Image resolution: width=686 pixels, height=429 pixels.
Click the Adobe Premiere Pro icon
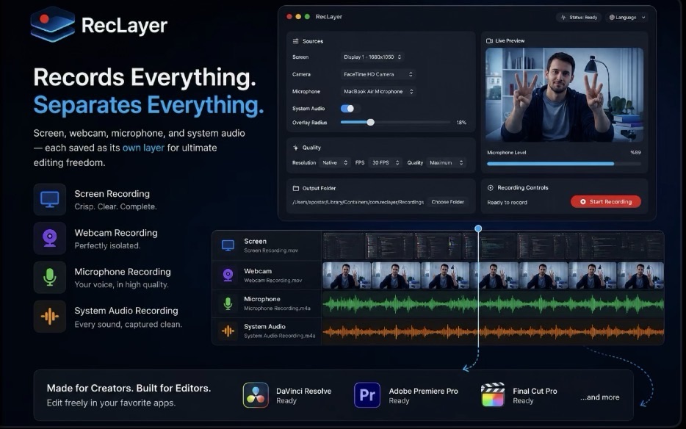[367, 395]
